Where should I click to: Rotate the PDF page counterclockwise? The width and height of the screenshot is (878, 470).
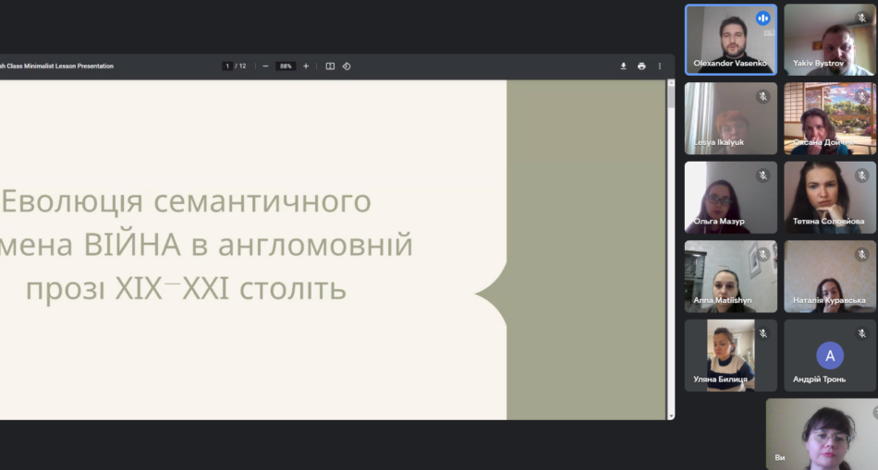tap(347, 66)
